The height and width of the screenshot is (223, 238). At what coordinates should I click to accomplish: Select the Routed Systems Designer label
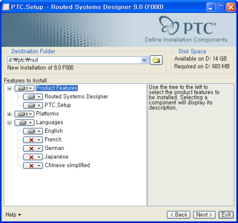76,97
